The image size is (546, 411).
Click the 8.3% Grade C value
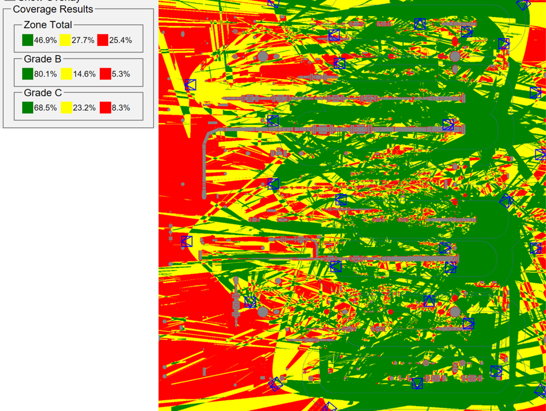(121, 108)
